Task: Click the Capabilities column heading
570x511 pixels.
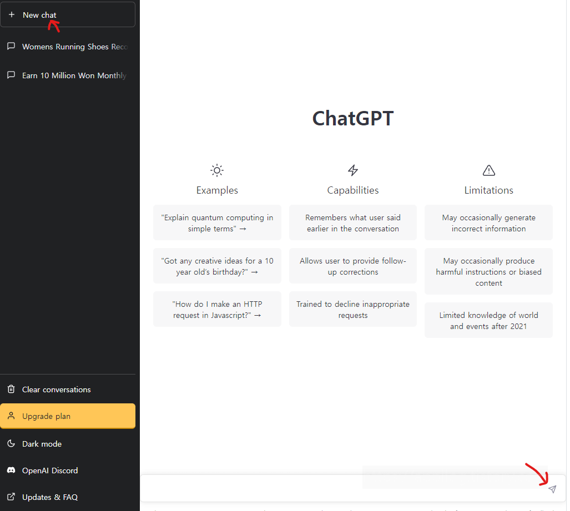Action: point(352,190)
